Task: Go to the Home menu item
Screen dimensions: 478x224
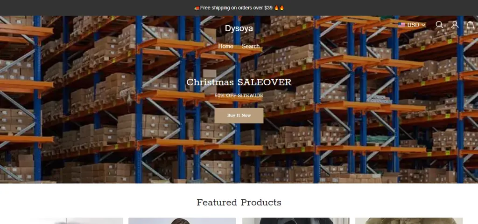Action: [x=225, y=47]
